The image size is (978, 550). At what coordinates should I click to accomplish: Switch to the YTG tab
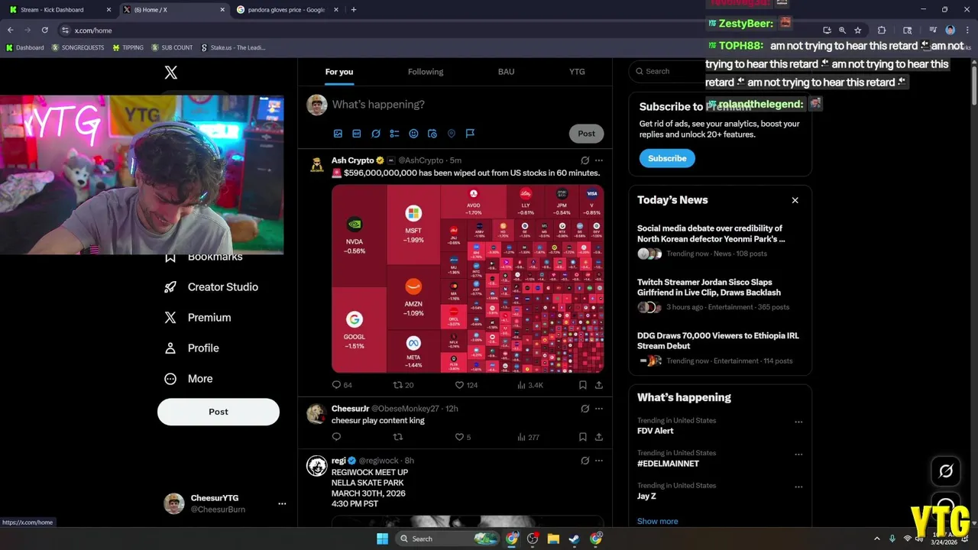577,72
